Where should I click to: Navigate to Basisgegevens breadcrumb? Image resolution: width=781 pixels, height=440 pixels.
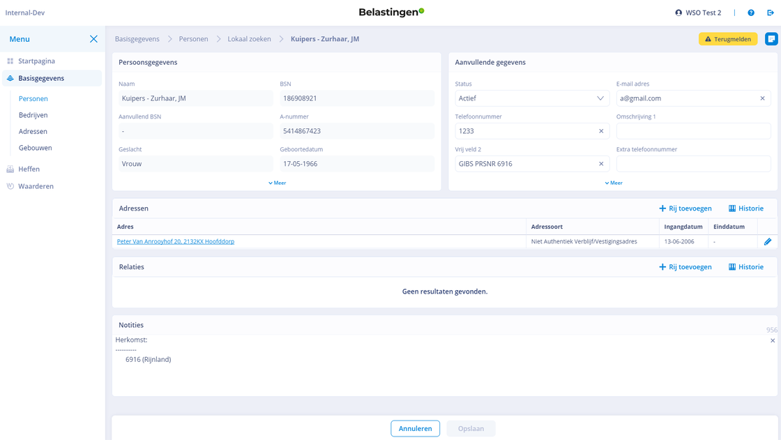point(137,39)
